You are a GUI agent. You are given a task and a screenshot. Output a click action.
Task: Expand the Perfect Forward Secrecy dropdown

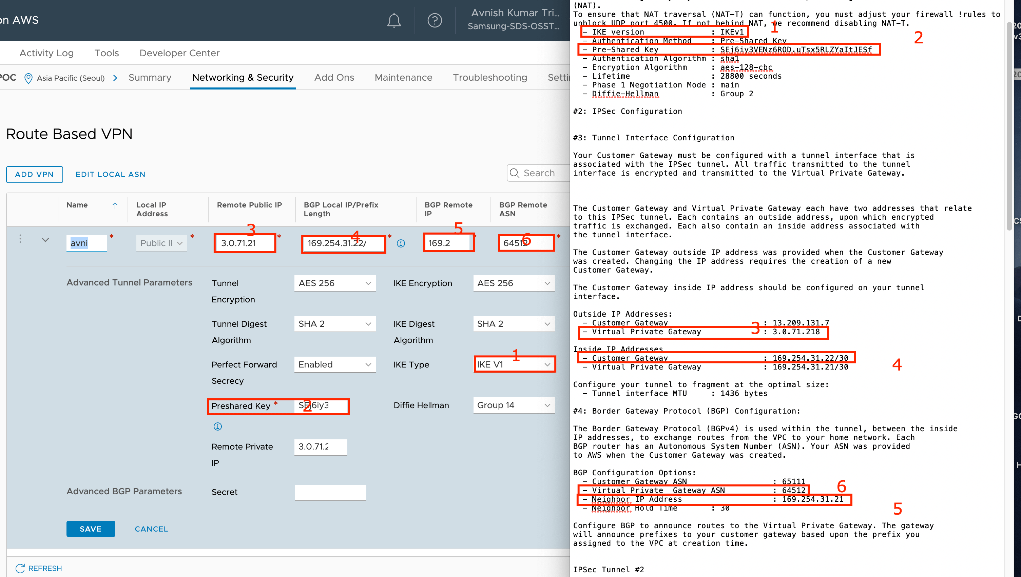335,364
